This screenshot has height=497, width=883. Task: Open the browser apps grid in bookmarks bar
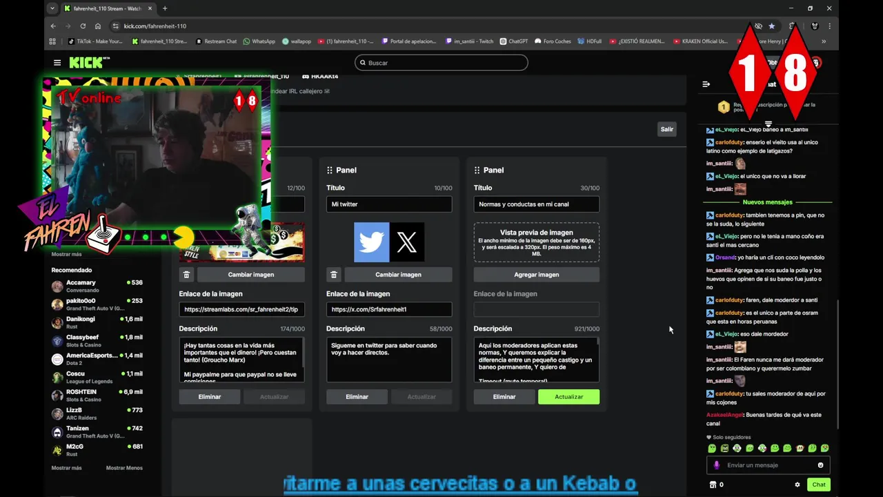click(x=52, y=41)
